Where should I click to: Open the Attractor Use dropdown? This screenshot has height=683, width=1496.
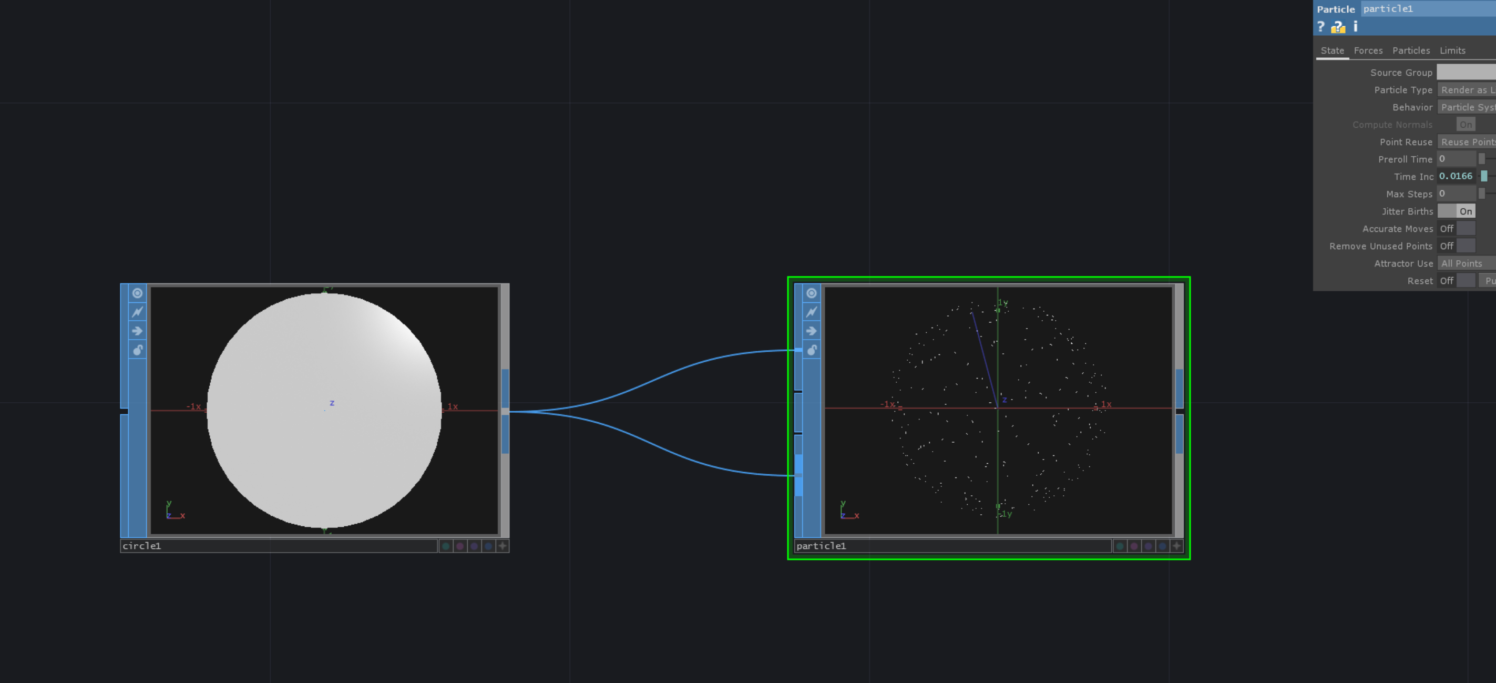click(1467, 263)
